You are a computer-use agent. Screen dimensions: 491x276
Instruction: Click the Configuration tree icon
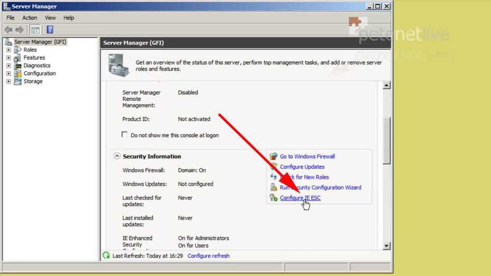pyautogui.click(x=18, y=73)
